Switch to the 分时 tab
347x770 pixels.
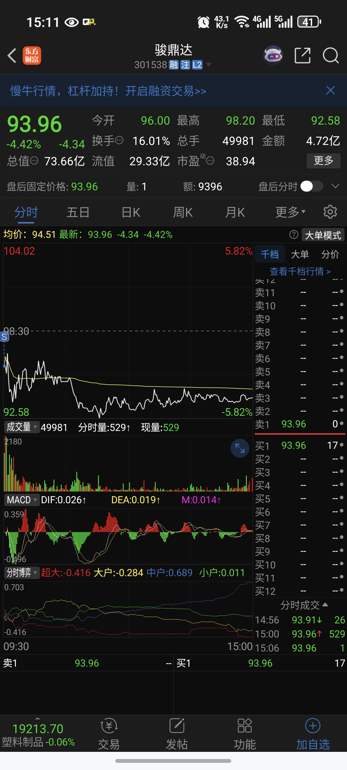[26, 213]
